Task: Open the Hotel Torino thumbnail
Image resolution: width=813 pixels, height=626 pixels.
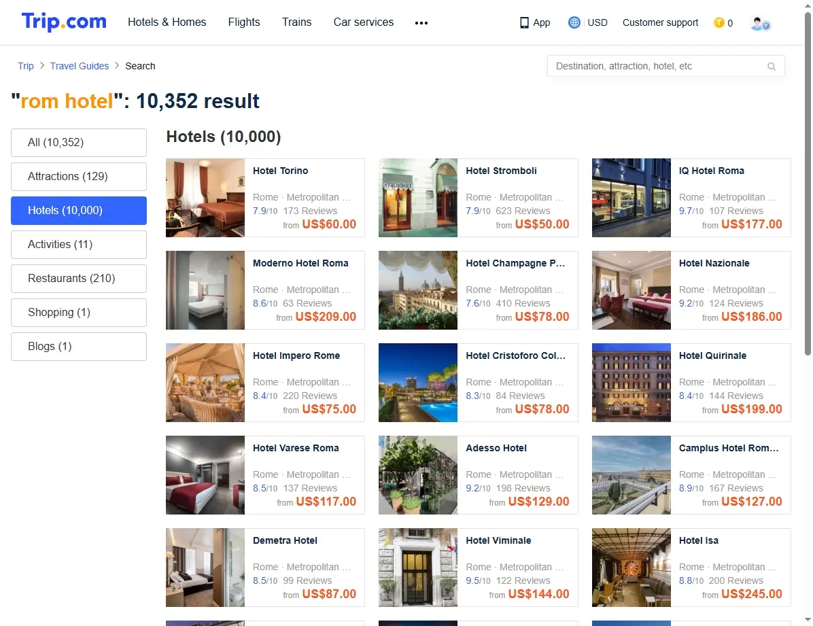Action: pyautogui.click(x=205, y=198)
